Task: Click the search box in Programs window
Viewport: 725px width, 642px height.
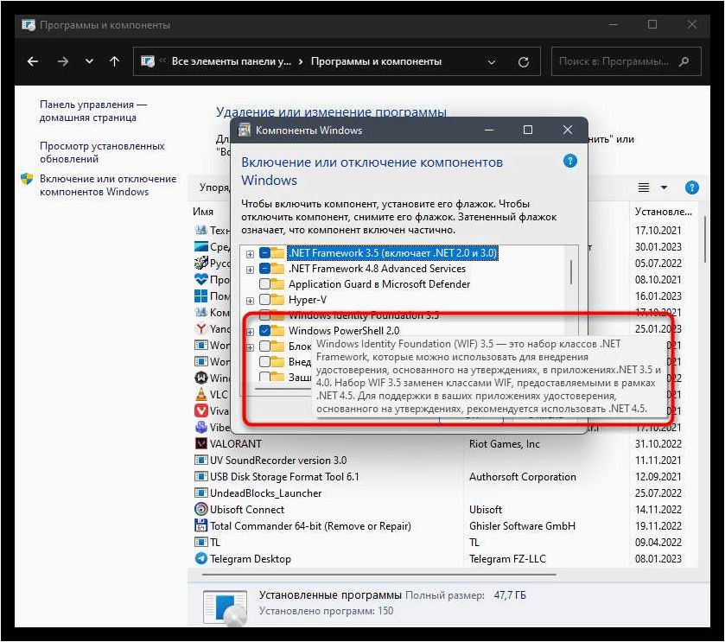Action: 626,61
